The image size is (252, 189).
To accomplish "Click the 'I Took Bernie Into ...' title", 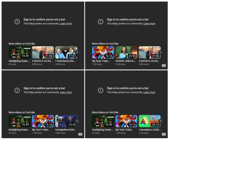I will [x=66, y=61].
